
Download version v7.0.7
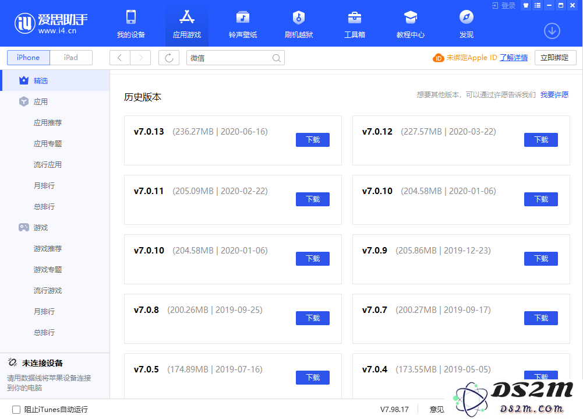pos(541,318)
